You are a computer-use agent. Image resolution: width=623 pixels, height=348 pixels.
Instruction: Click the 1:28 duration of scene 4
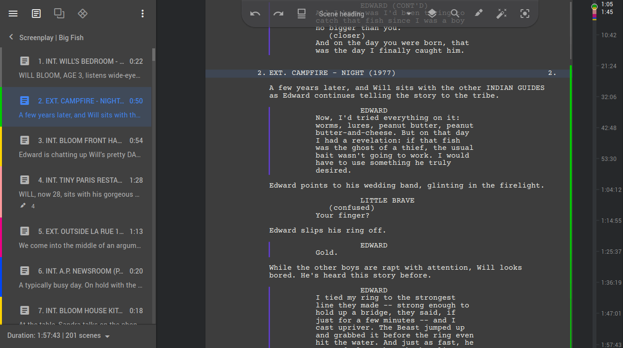136,180
